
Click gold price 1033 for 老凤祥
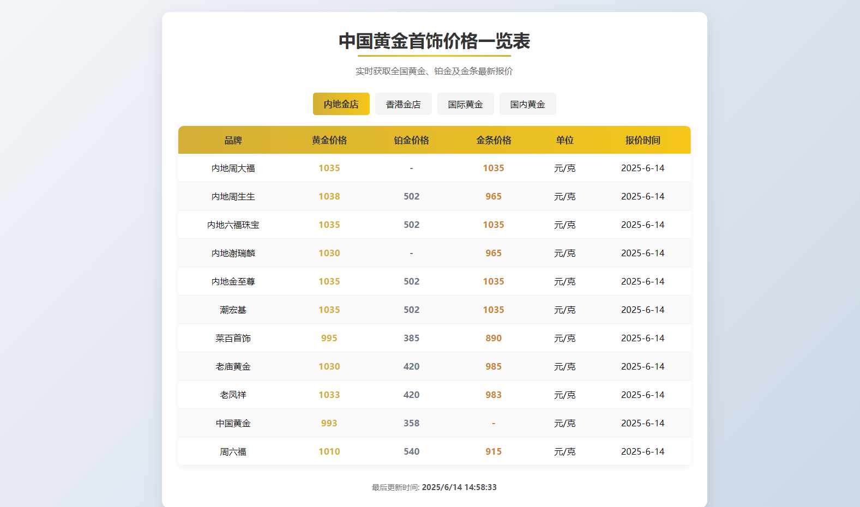329,395
